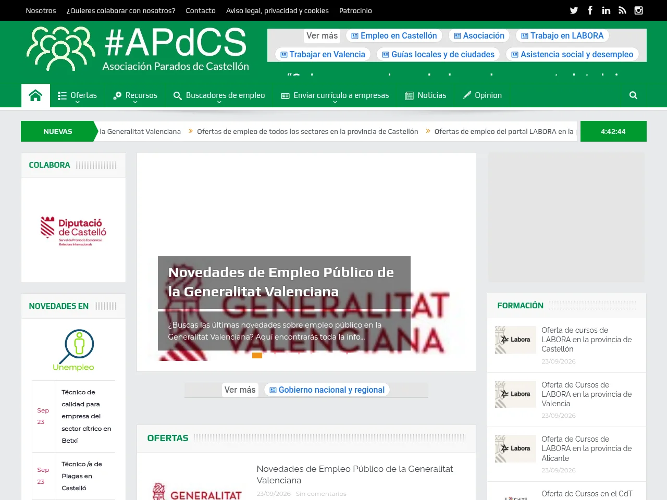Open Técnico de calidad para empresa citrícola job
Image resolution: width=667 pixels, height=500 pixels.
pos(86,416)
